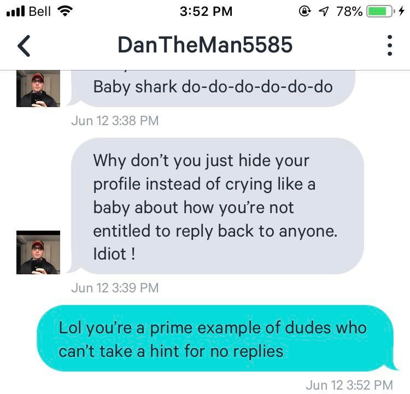Tap the battery indicator icon
The image size is (410, 394).
pyautogui.click(x=380, y=11)
